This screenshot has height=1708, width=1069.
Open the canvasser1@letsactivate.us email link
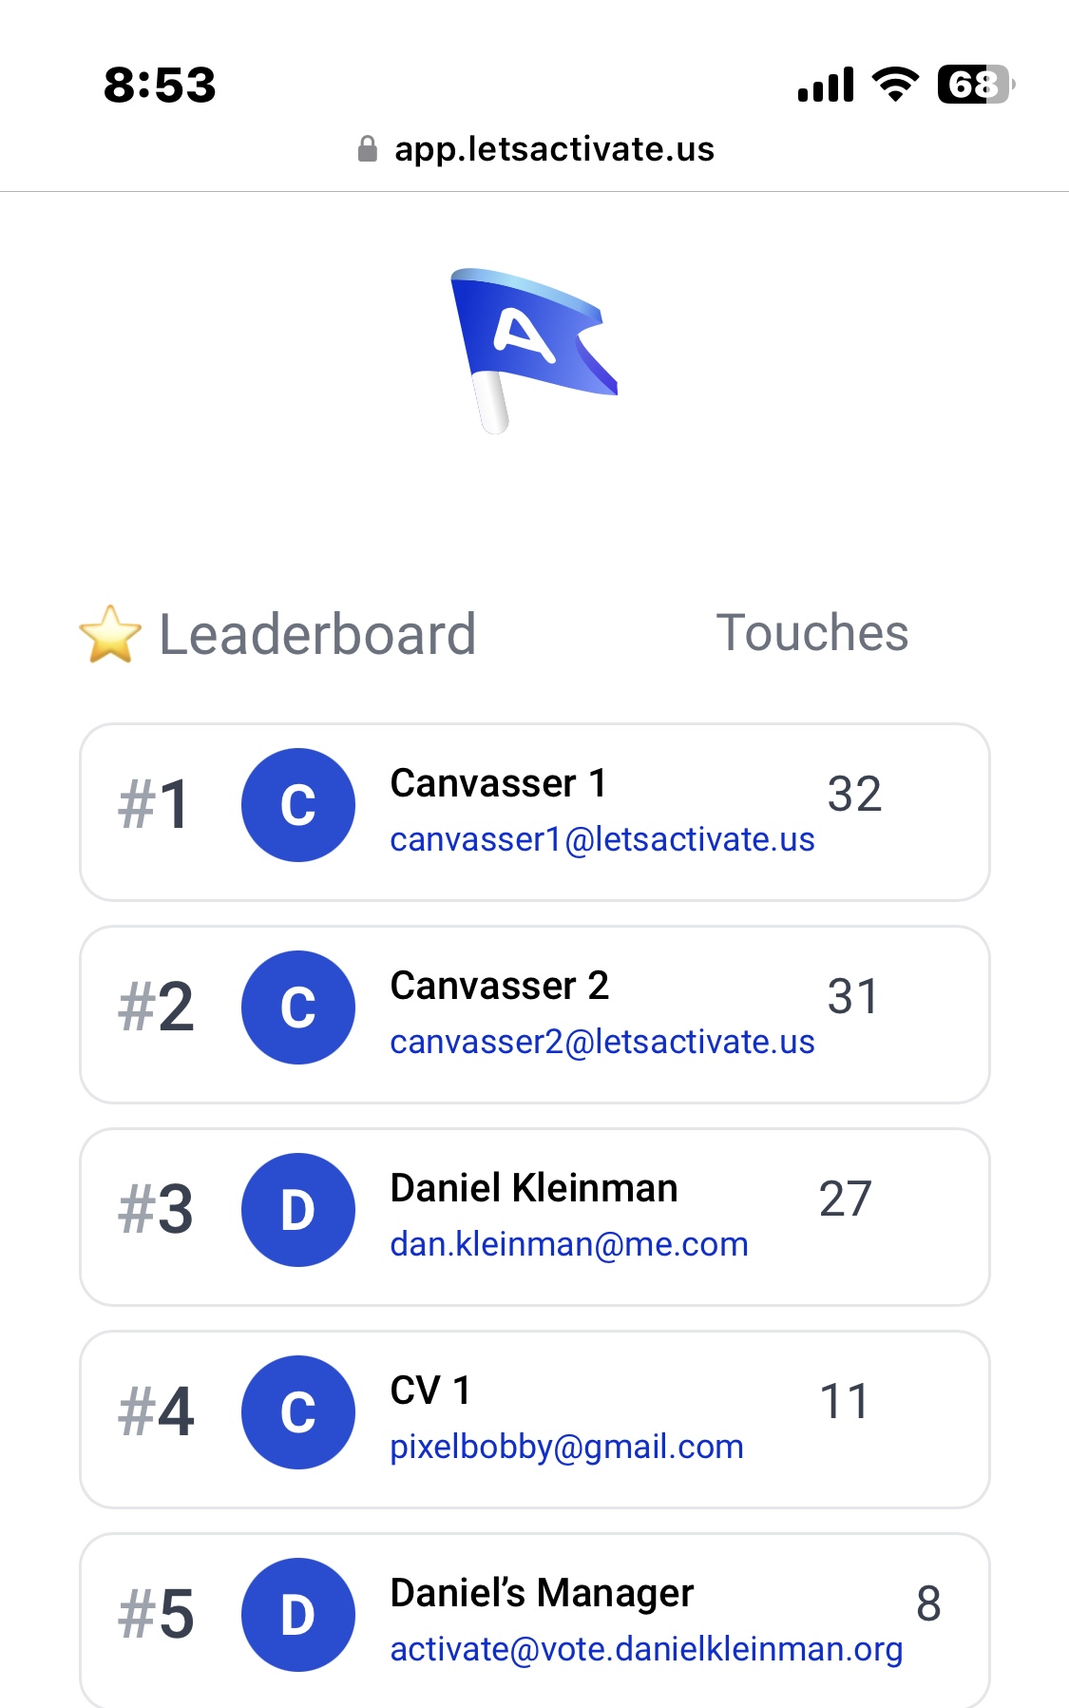click(x=601, y=839)
